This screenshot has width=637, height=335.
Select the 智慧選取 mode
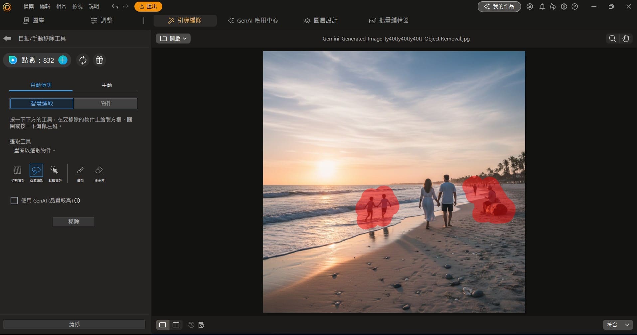pos(42,104)
